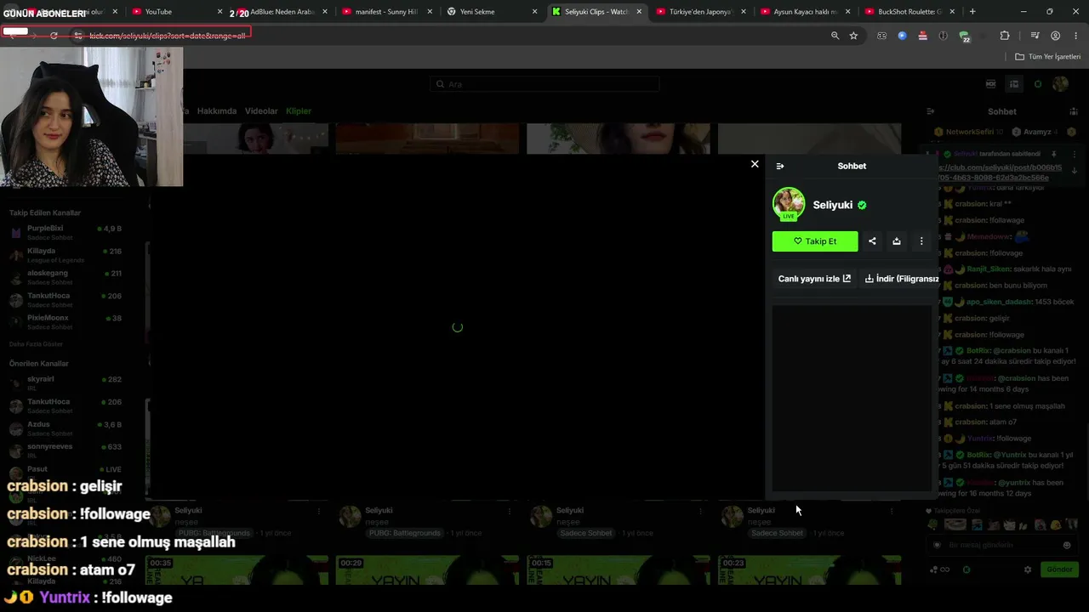Open the green Kick icon below chat input
This screenshot has width=1089, height=612.
coord(966,569)
